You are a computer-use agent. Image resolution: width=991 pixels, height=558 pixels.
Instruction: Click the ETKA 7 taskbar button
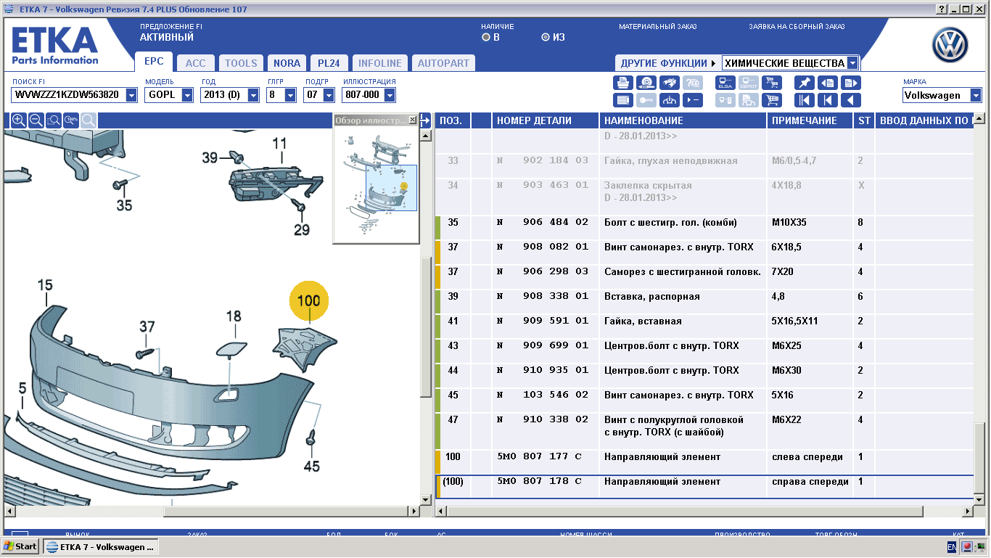pyautogui.click(x=100, y=546)
